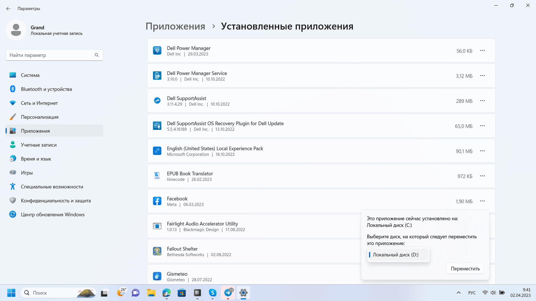Select Gismeteo app name text
Screen dimensions: 536x301
[x=177, y=274]
